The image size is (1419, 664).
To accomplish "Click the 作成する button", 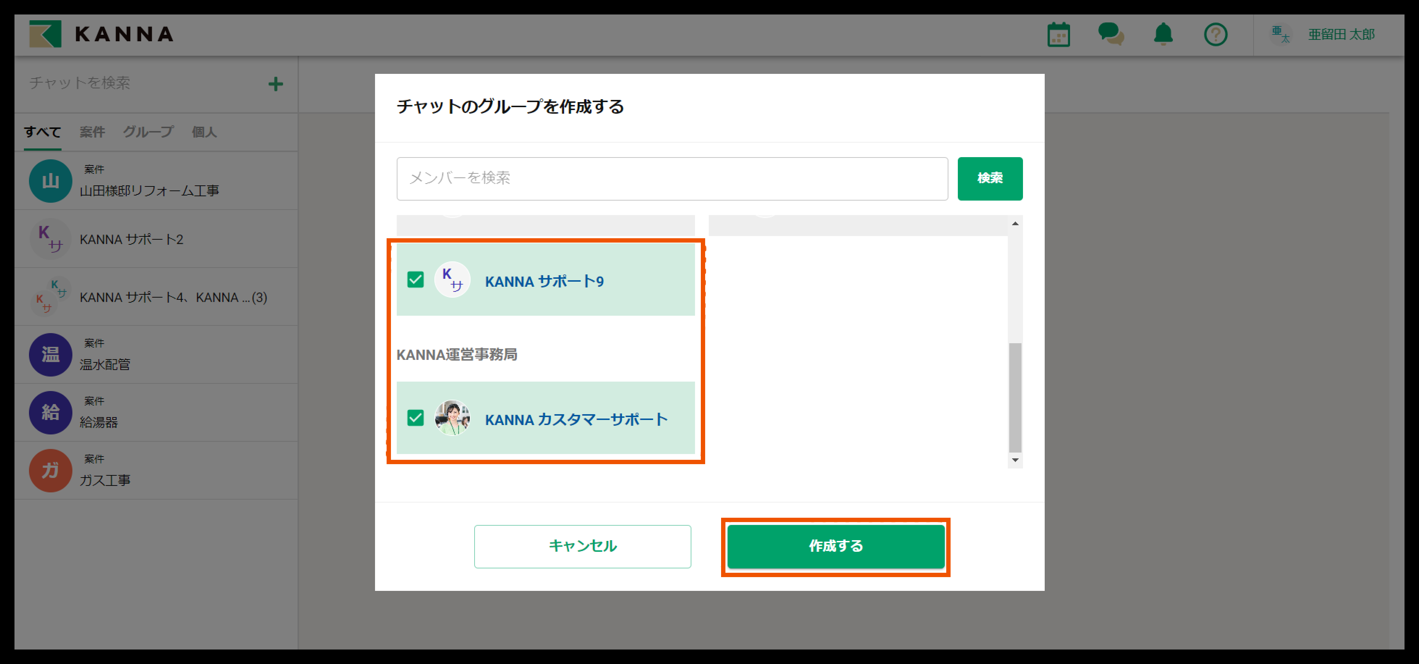I will click(x=835, y=546).
